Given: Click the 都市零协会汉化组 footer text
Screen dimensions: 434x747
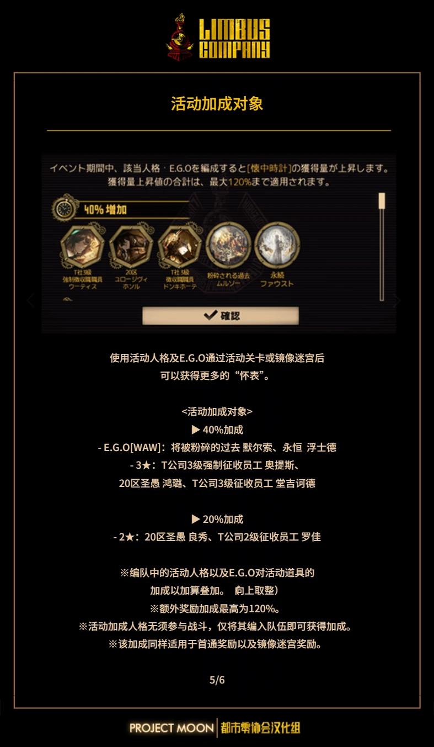Looking at the screenshot, I should point(260,728).
